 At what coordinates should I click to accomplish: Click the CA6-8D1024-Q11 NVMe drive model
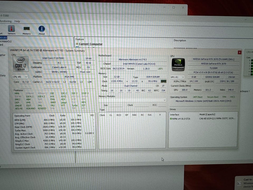tap(217, 118)
